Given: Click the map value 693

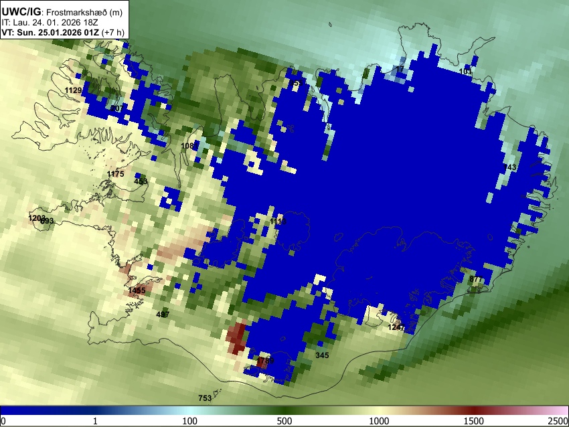Looking at the screenshot, I should click(47, 221).
